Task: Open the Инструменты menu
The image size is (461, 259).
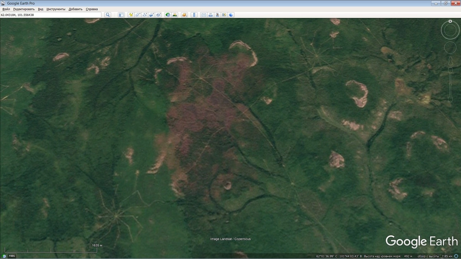Action: pos(56,9)
